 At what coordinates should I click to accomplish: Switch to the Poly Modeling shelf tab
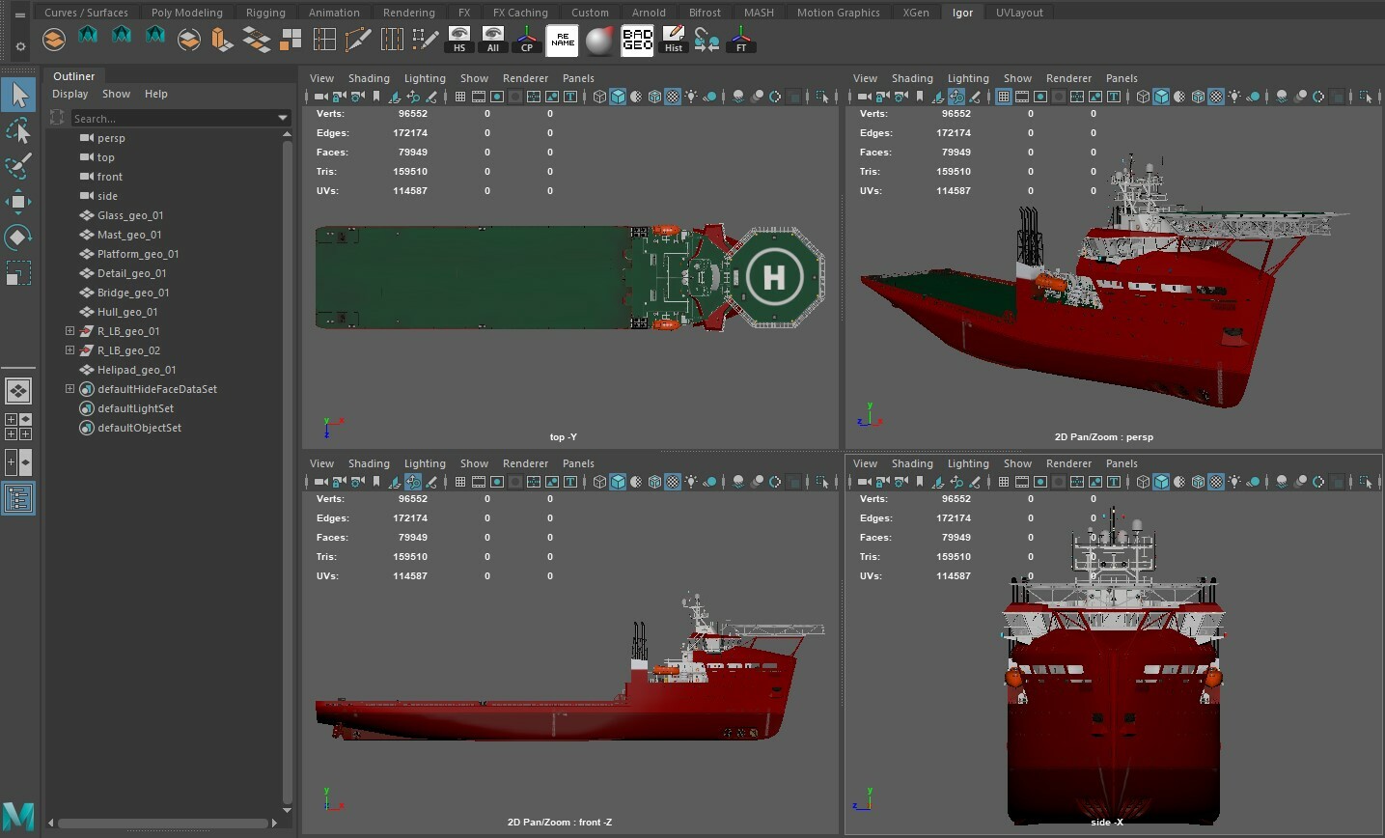click(x=187, y=12)
